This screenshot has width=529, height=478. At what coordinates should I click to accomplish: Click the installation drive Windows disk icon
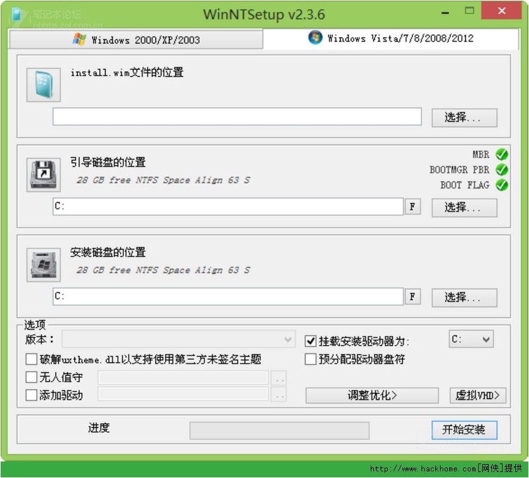44,265
